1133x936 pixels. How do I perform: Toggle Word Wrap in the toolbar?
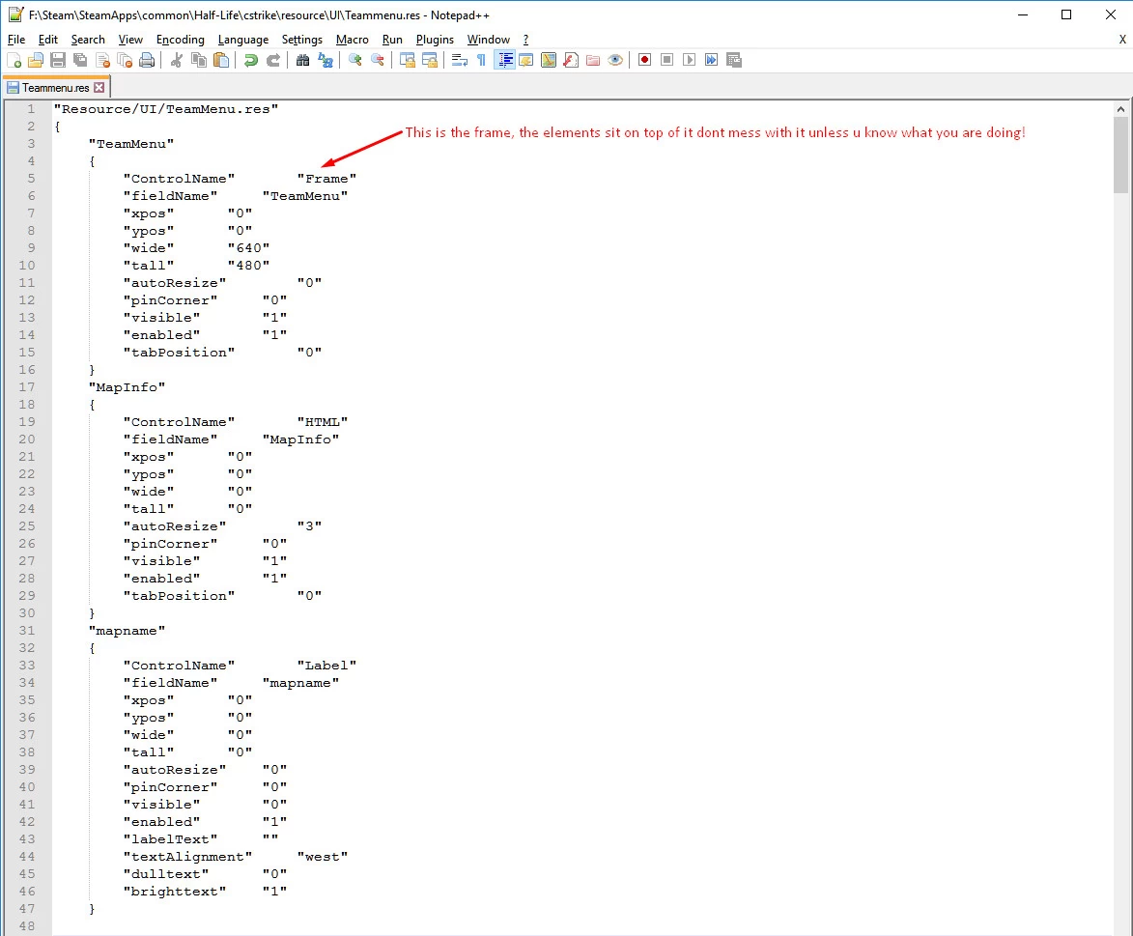click(x=459, y=60)
